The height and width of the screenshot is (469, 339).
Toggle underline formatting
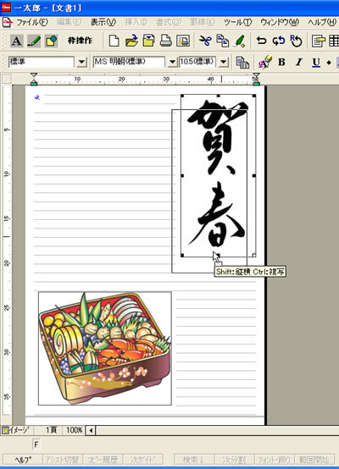[316, 62]
